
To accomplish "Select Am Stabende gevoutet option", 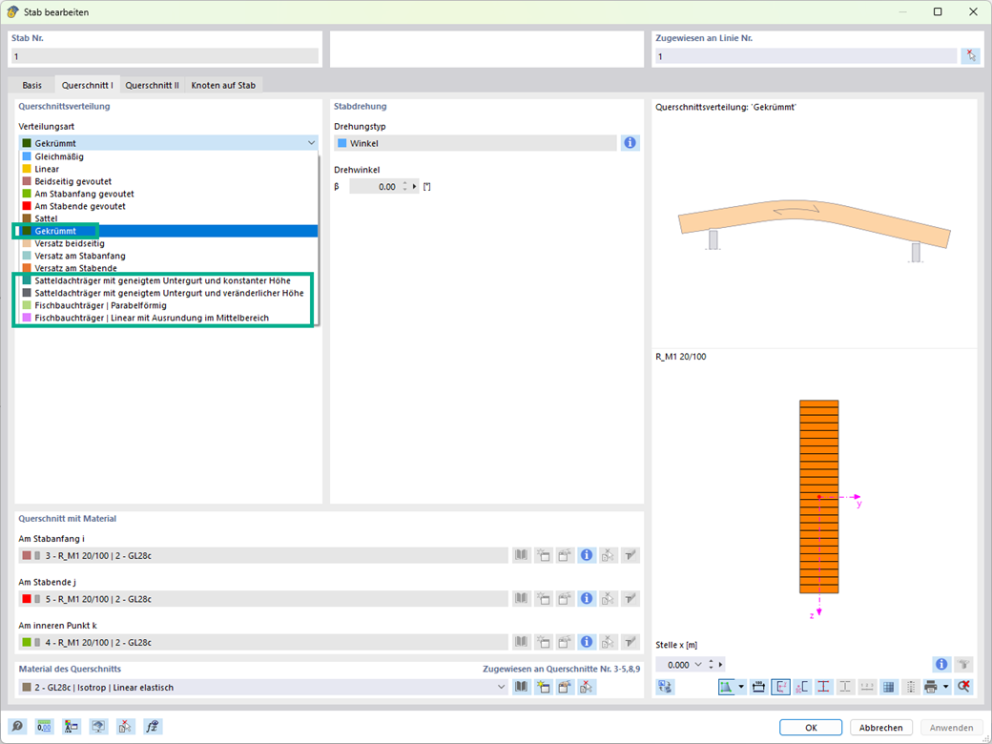I will (x=168, y=206).
